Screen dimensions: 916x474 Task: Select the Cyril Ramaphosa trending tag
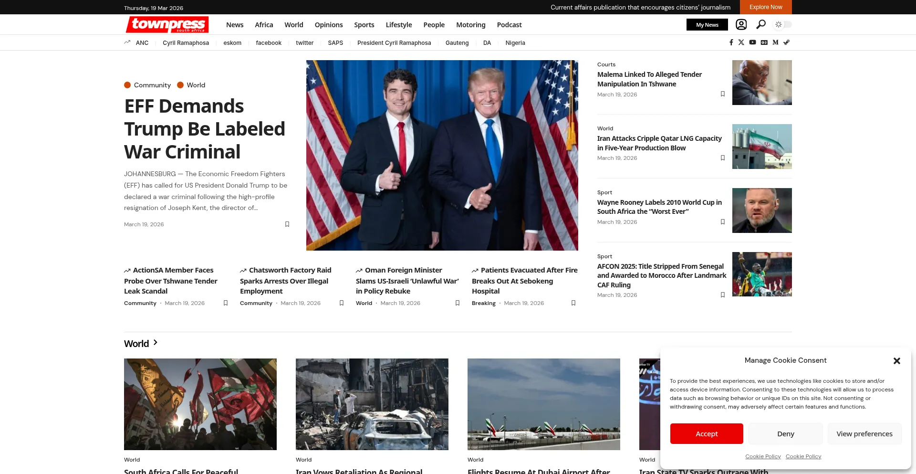pyautogui.click(x=186, y=43)
